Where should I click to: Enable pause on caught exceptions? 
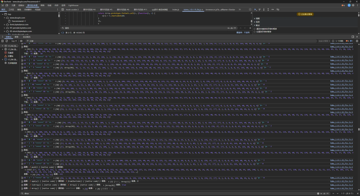tap(255, 32)
